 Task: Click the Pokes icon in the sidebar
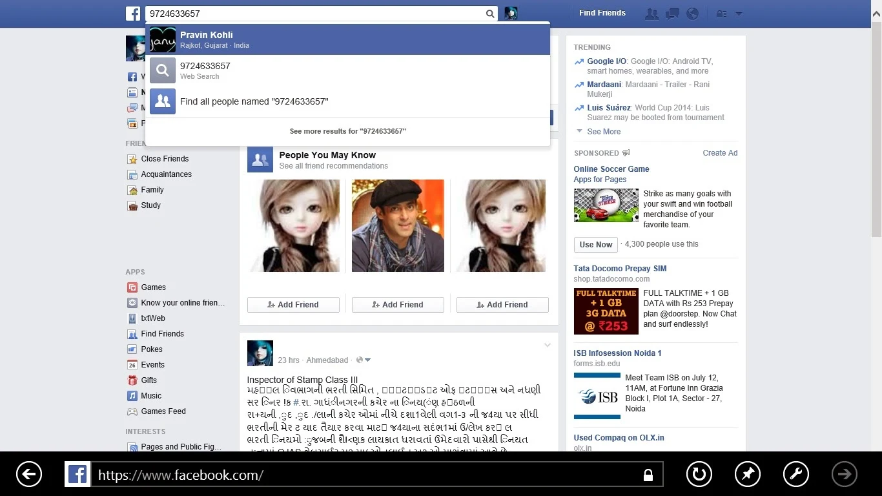(132, 349)
